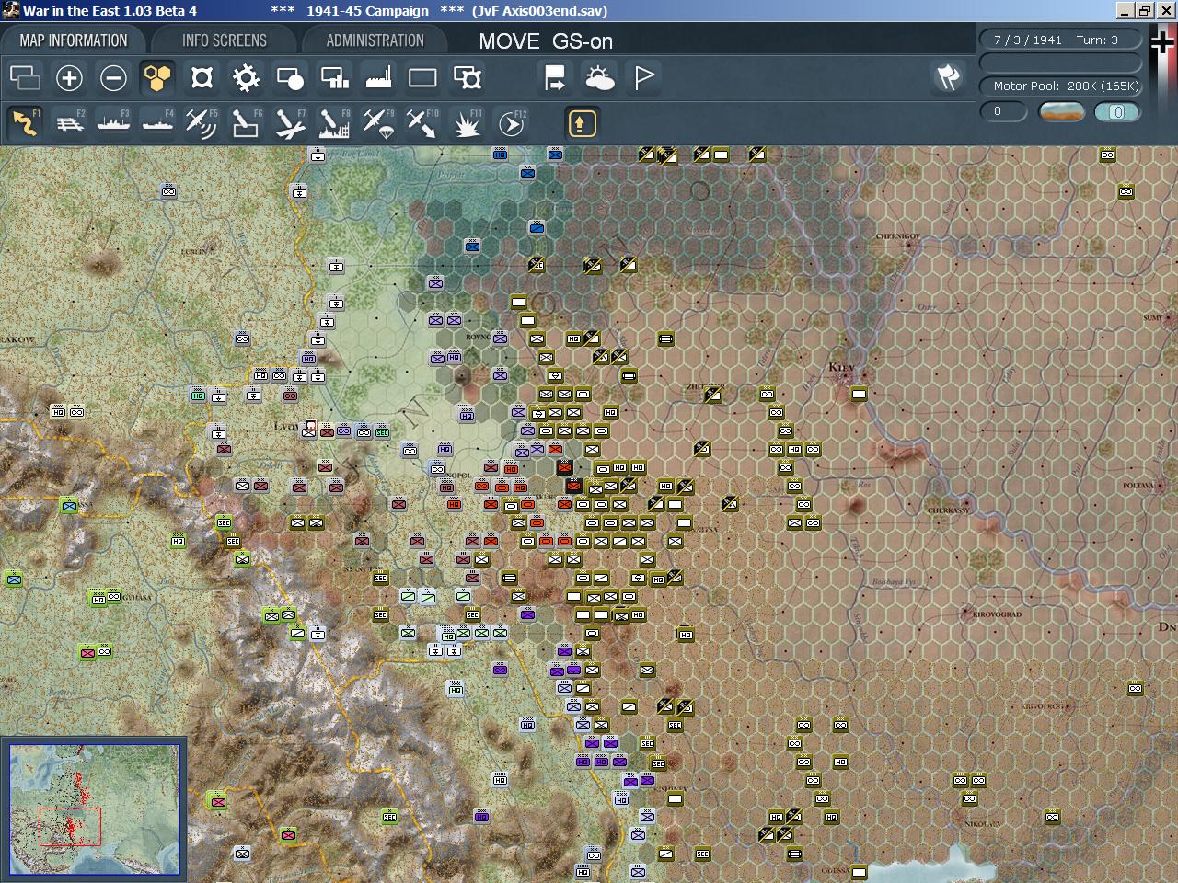The height and width of the screenshot is (883, 1178).
Task: Select Naval transport mode (F3) icon
Action: click(113, 123)
